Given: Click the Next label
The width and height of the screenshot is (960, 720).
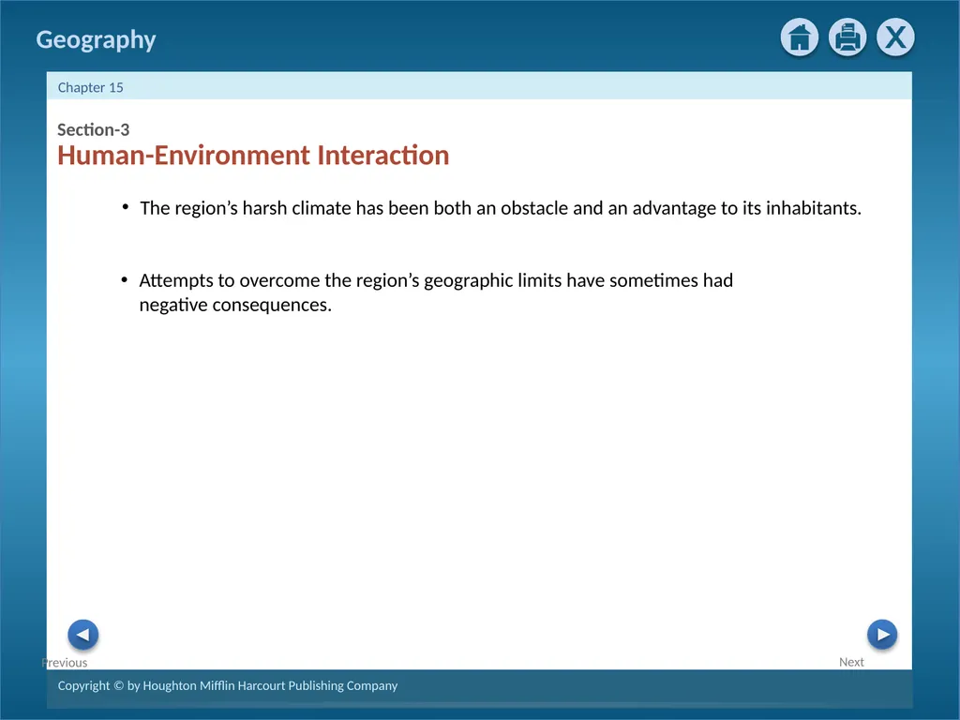Looking at the screenshot, I should coord(851,662).
